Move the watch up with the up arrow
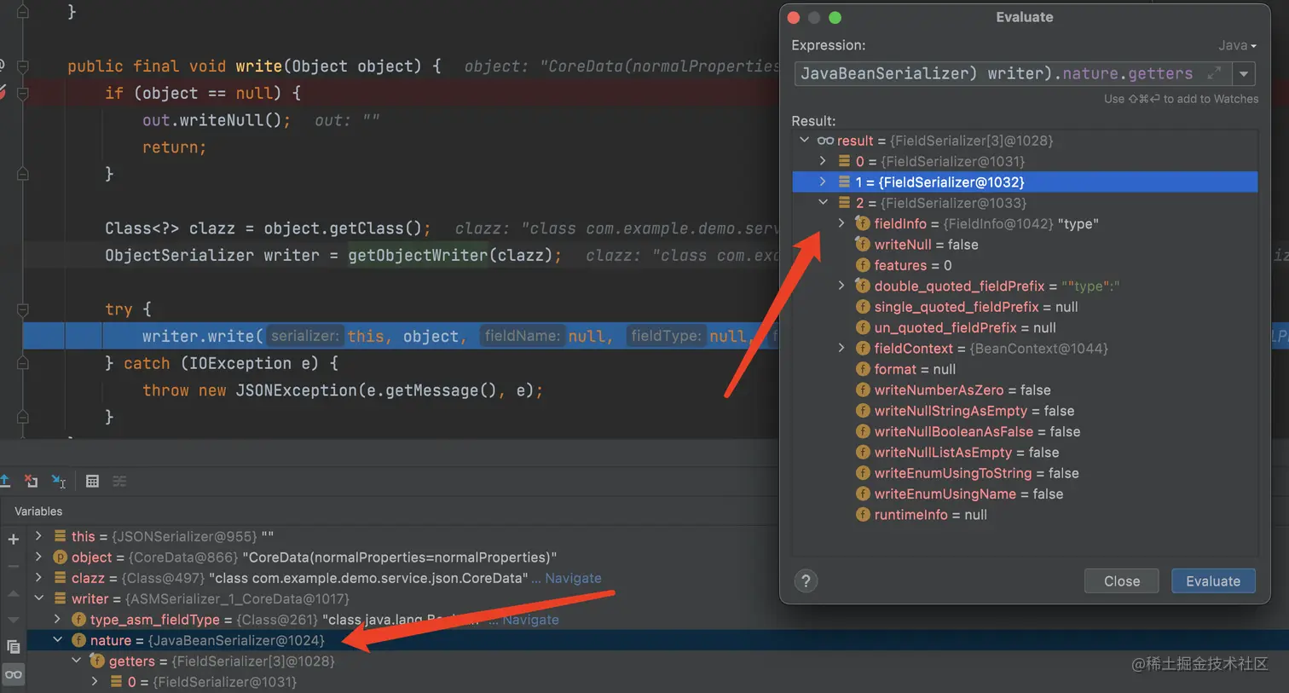1289x693 pixels. point(13,593)
